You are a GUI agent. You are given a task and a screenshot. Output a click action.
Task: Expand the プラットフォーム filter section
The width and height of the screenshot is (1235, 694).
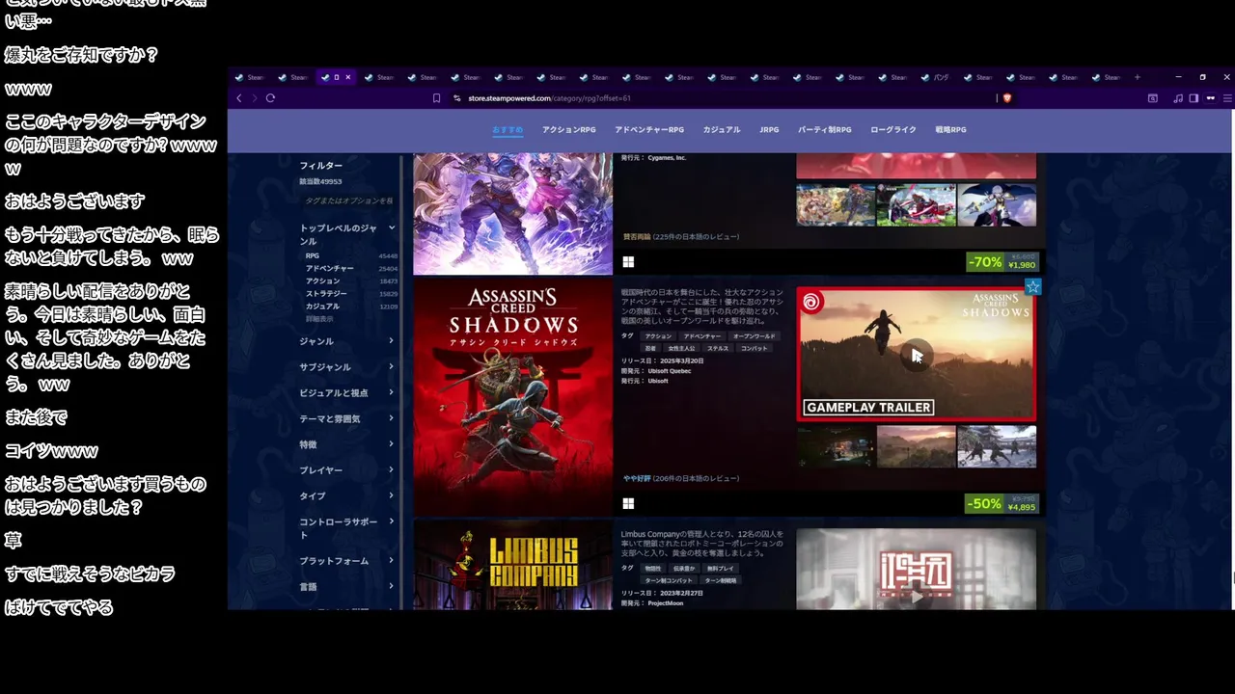click(x=347, y=561)
